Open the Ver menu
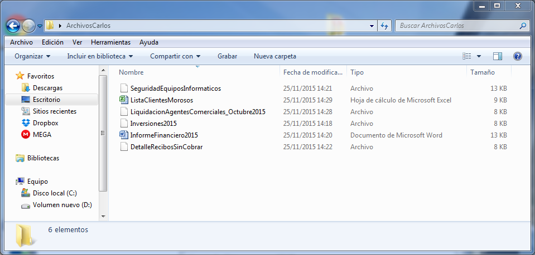 (x=77, y=42)
